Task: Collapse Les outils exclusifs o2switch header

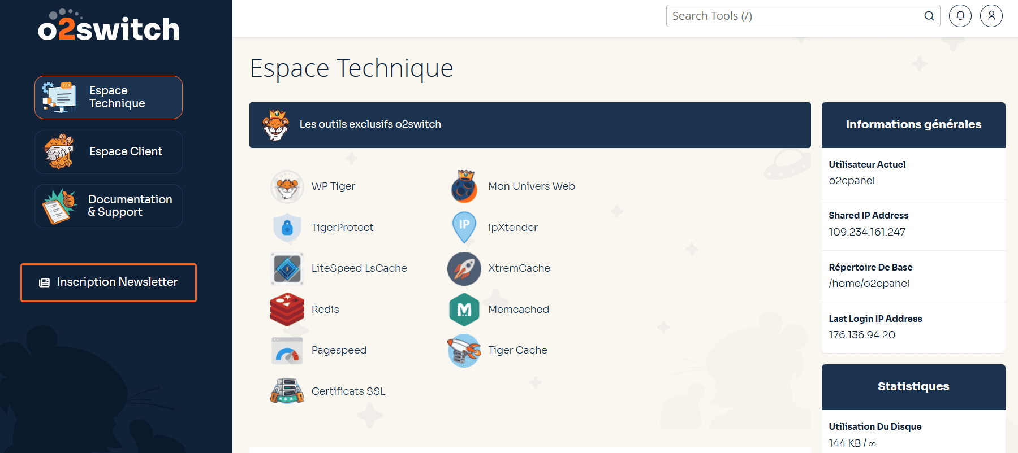Action: pos(529,125)
